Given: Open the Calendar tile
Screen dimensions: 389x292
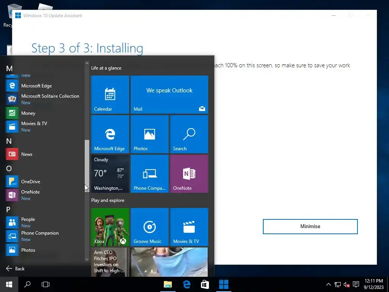Looking at the screenshot, I should tap(110, 95).
